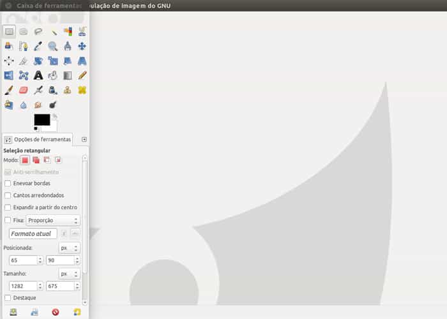Toggle Expandir a partir do centro
Screen dimensions: 447x319
coord(8,207)
